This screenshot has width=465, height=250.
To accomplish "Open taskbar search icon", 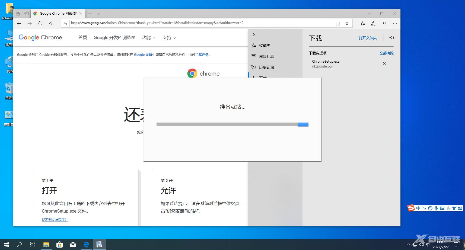I will click(x=20, y=245).
